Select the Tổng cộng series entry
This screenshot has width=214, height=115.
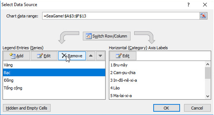(54, 88)
